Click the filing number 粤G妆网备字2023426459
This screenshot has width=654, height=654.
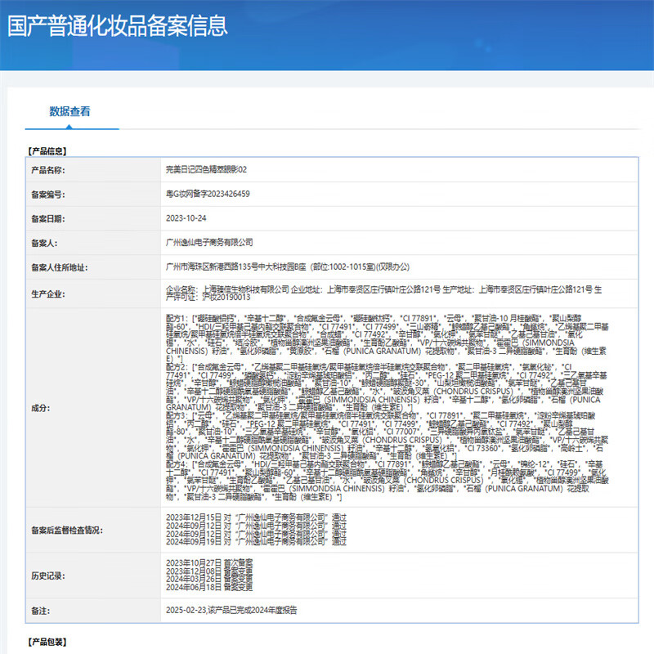(208, 194)
